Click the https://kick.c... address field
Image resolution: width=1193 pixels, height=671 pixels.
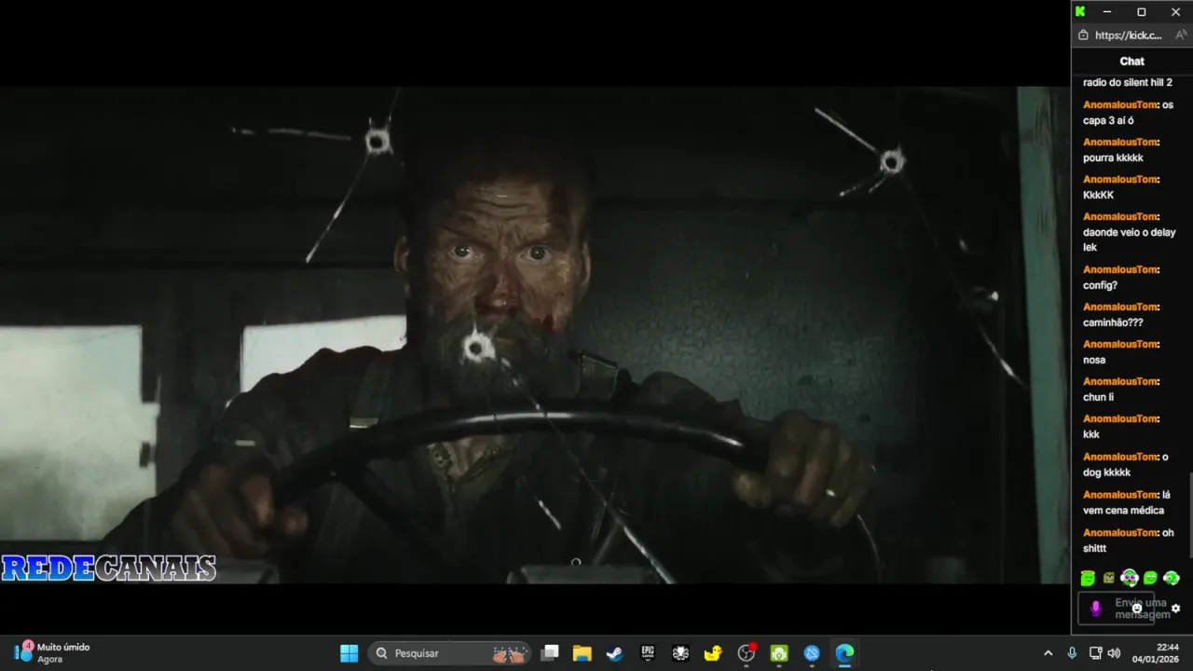(x=1129, y=35)
